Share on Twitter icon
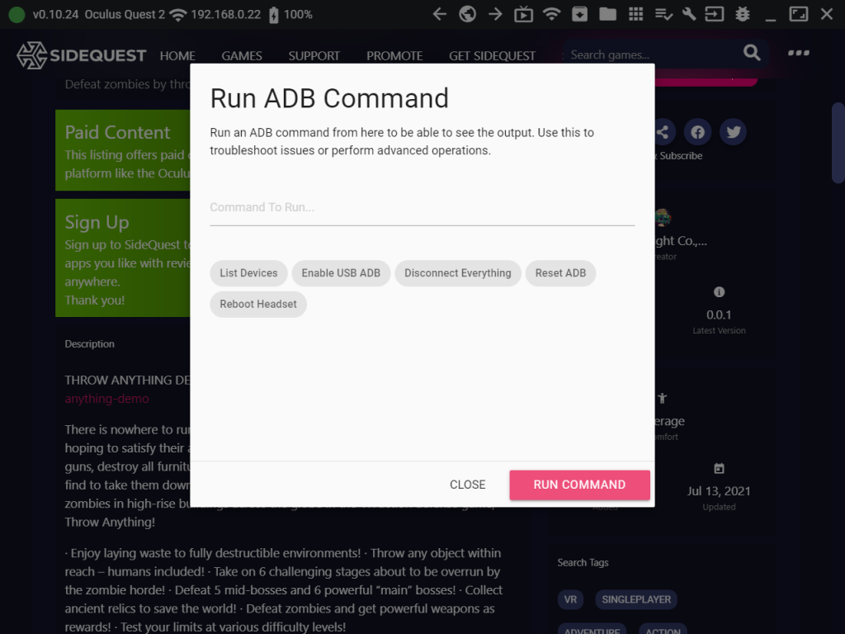The height and width of the screenshot is (634, 845). coord(733,132)
